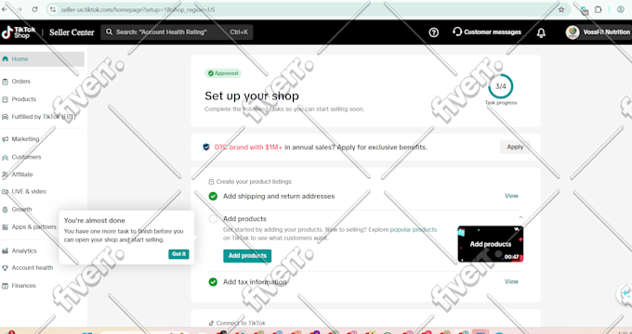Click the Marketing megaphone icon
The image size is (632, 334).
point(5,139)
